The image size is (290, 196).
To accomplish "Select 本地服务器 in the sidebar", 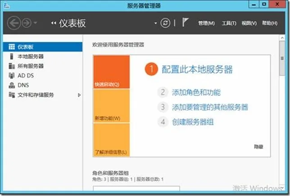I will [43, 57].
